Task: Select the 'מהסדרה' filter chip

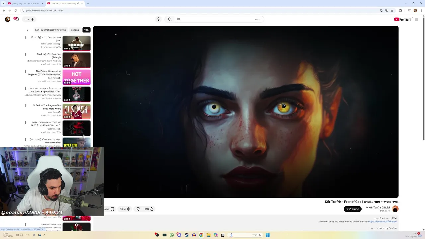Action: 75,30
